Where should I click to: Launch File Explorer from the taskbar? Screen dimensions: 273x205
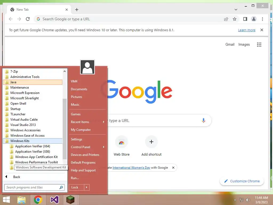click(22, 200)
